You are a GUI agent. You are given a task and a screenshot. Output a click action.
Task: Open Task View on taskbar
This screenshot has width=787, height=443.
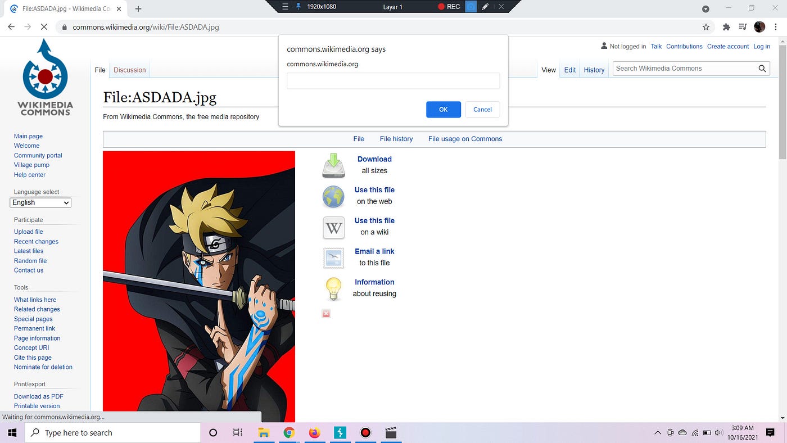pos(237,433)
